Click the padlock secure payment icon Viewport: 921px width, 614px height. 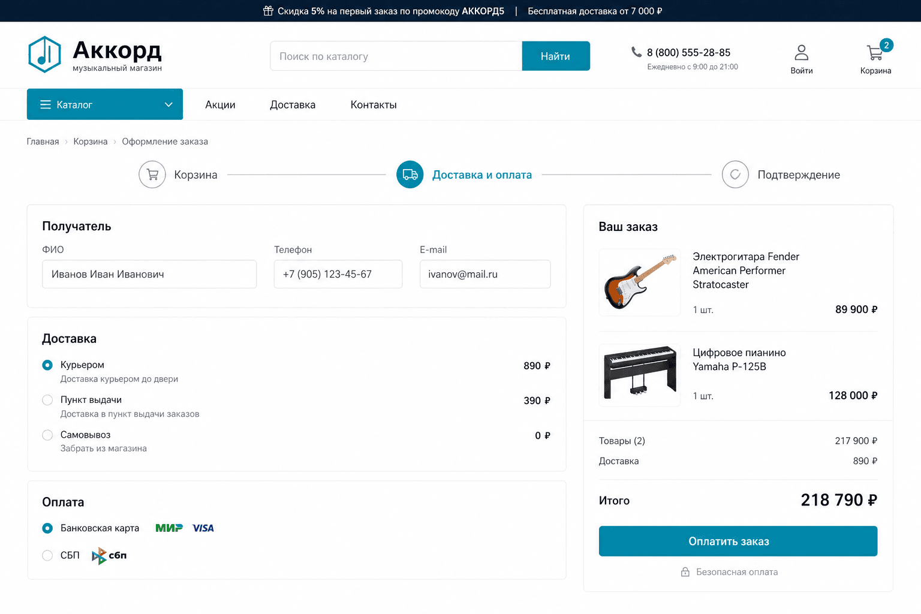click(x=685, y=572)
